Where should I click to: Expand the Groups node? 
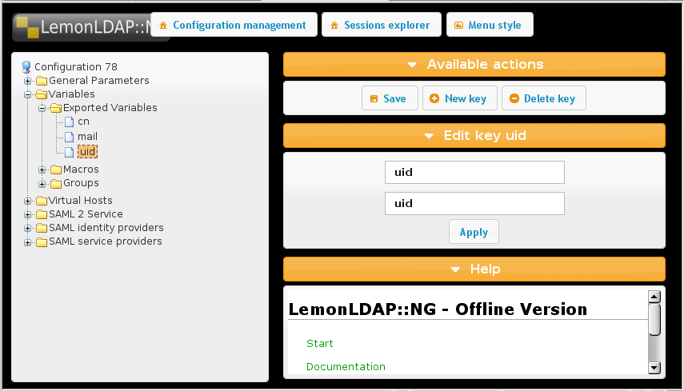[x=42, y=184]
